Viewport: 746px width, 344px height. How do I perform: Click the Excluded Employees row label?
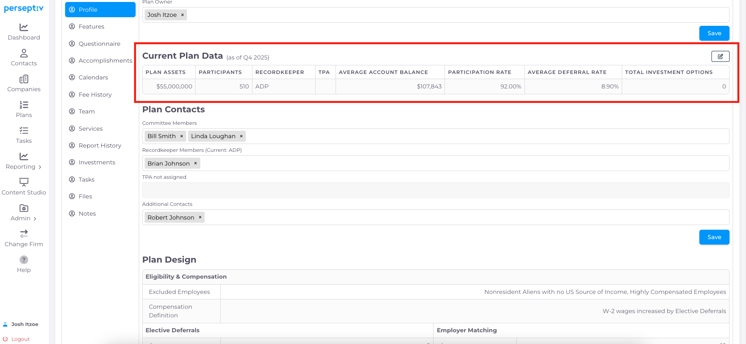pos(180,292)
